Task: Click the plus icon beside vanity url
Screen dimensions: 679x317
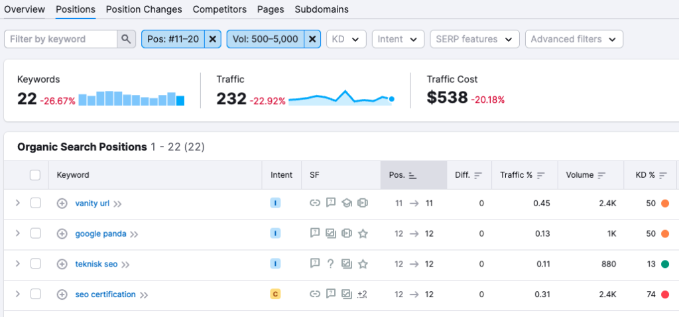Action: point(62,204)
